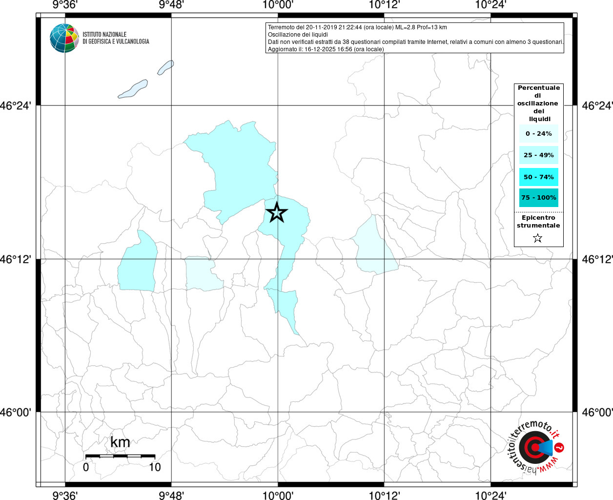Click the top axis label 10°24'
Viewport: 613px width, 500px height.
[490, 5]
